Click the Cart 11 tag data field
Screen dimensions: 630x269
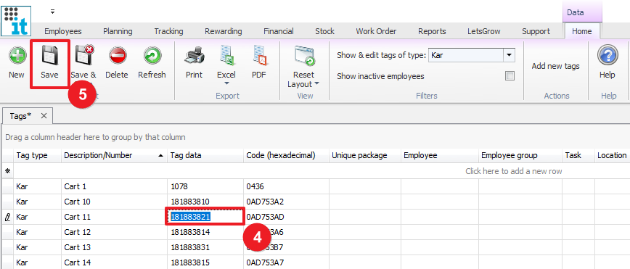tap(205, 217)
